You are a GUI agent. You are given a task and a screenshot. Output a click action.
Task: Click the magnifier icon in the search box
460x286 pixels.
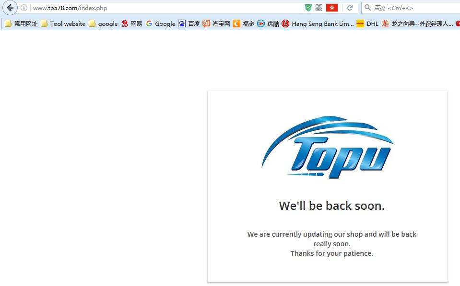pyautogui.click(x=367, y=8)
